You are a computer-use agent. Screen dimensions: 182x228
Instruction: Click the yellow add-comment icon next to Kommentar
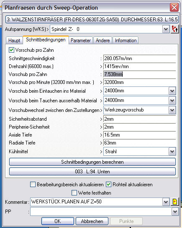point(174,202)
